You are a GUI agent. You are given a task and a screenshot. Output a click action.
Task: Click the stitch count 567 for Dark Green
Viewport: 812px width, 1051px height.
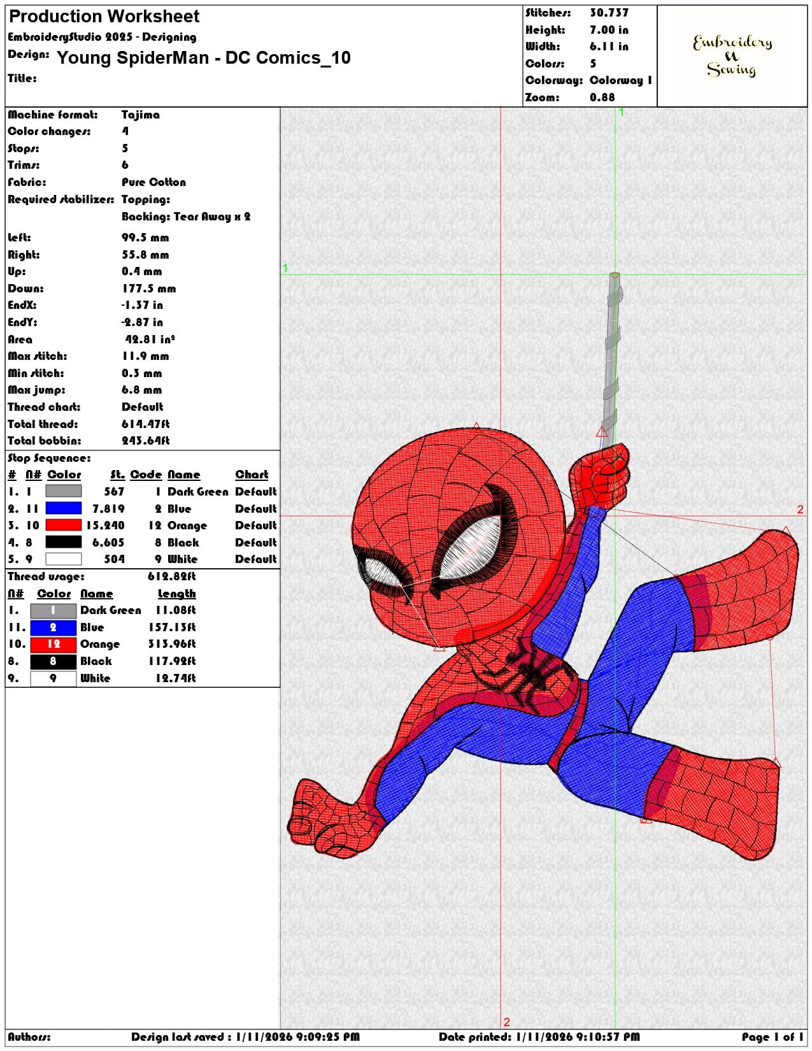point(114,492)
